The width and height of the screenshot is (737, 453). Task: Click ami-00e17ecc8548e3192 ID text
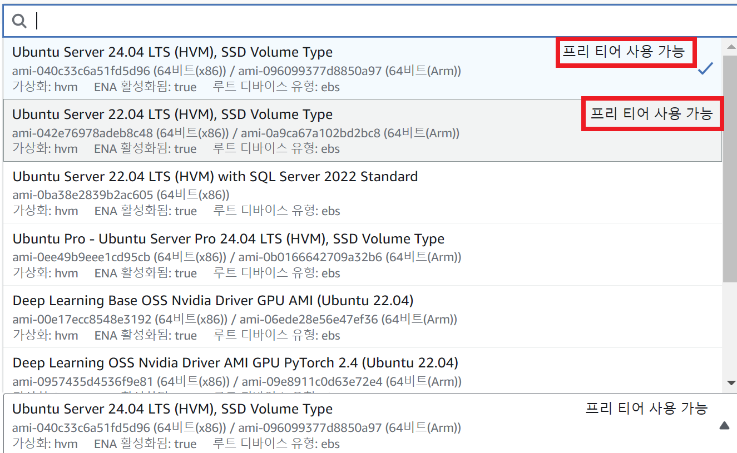82,320
